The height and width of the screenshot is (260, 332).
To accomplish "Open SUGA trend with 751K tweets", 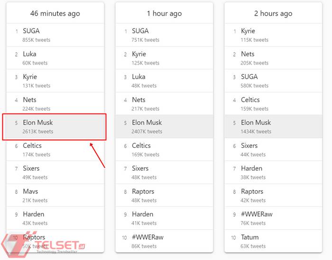I will click(x=140, y=31).
